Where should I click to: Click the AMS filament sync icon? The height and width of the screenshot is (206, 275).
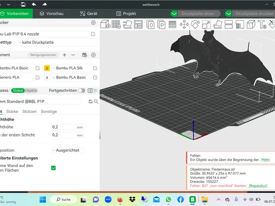pyautogui.click(x=85, y=55)
